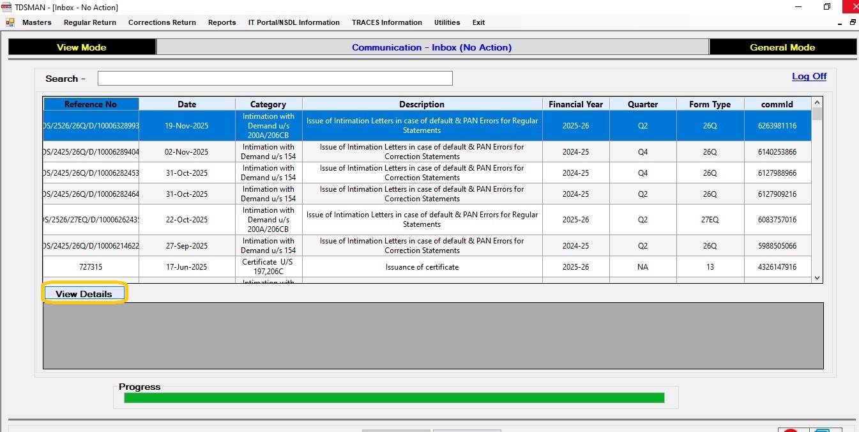Screen dimensions: 859x432
Task: Open the Corrections Return menu
Action: tap(162, 22)
